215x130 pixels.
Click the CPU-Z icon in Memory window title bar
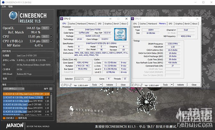[x=132, y=19]
